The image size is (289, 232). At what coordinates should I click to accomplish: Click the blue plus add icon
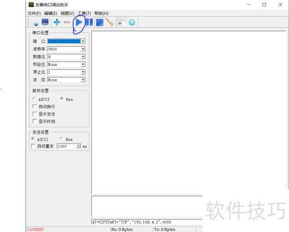tap(57, 22)
